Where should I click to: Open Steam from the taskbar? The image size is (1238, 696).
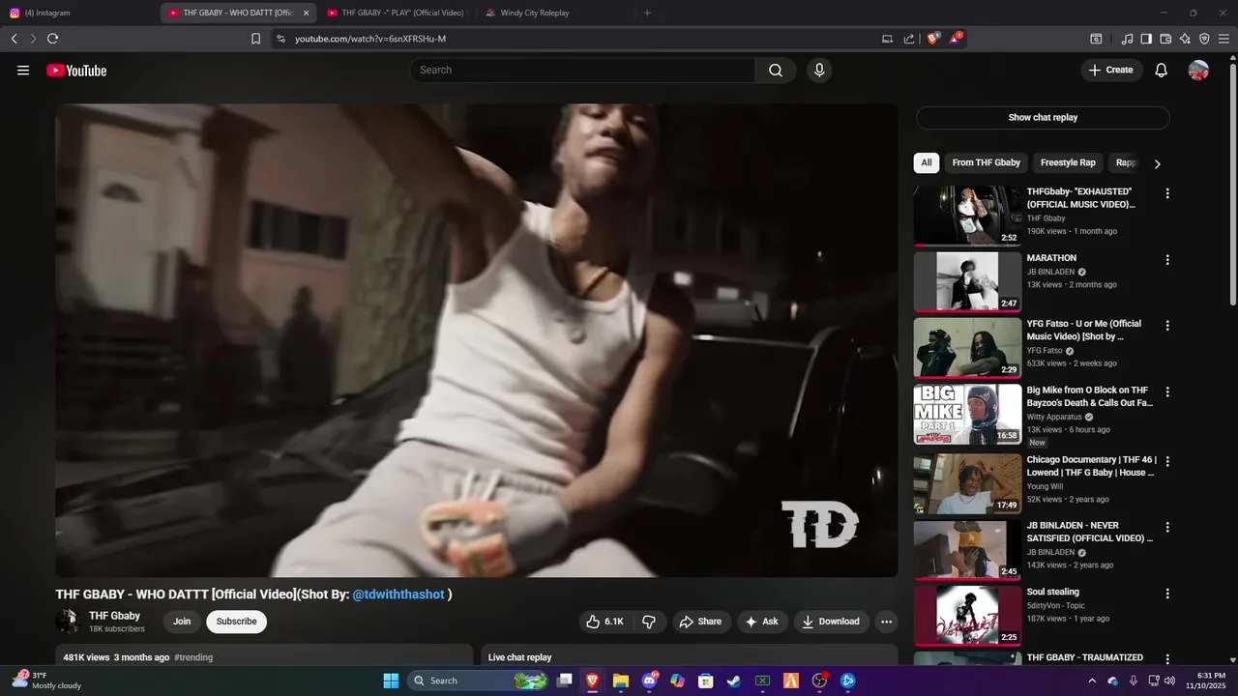tap(734, 681)
